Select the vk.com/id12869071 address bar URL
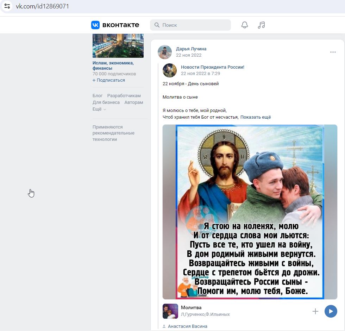The height and width of the screenshot is (331, 345). pyautogui.click(x=43, y=6)
